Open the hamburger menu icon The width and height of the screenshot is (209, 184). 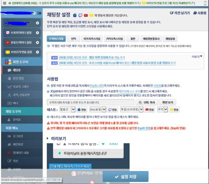tap(5, 3)
